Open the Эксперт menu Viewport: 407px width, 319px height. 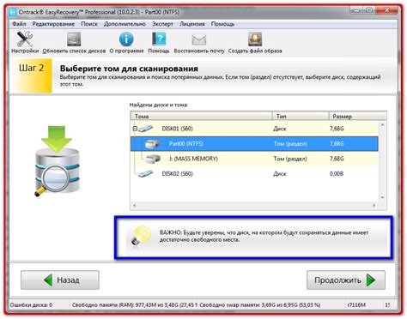(162, 24)
